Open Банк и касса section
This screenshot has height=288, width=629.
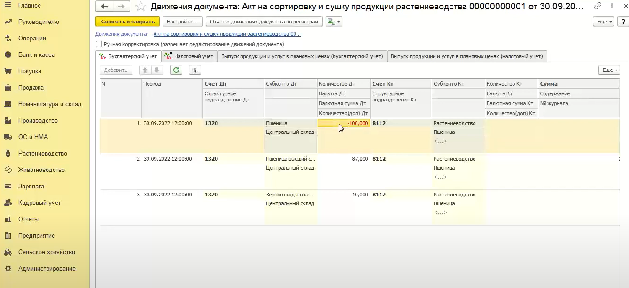tap(36, 55)
